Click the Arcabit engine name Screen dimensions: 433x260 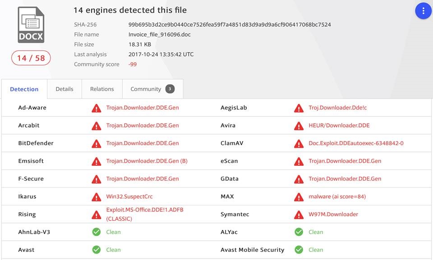pos(29,125)
